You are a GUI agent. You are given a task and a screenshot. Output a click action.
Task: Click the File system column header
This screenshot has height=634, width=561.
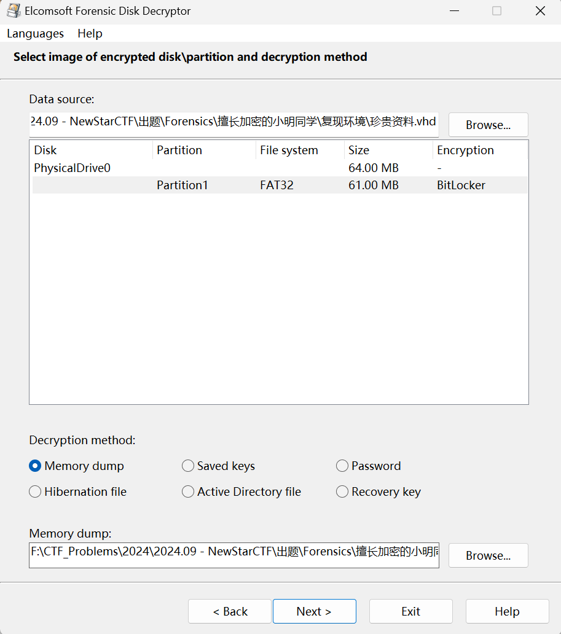tap(299, 150)
